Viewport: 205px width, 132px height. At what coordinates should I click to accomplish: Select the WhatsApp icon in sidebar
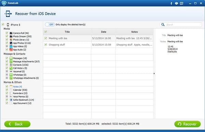(x=11, y=75)
